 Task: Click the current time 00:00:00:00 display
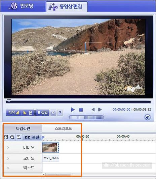121,109
